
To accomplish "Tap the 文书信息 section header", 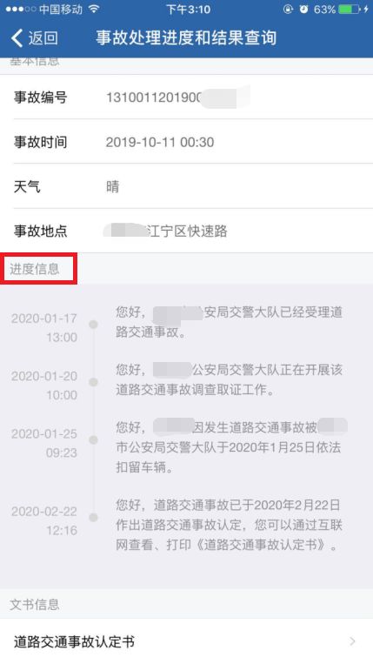I will (x=35, y=604).
